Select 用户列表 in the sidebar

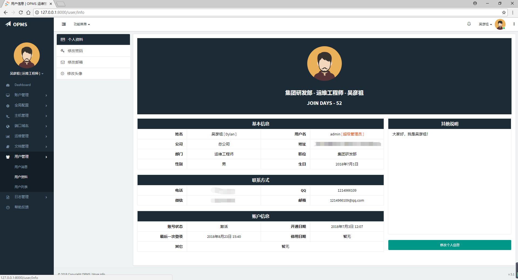click(x=21, y=187)
